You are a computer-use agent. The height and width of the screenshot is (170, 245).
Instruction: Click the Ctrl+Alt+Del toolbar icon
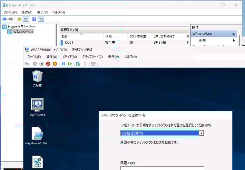coord(27,64)
